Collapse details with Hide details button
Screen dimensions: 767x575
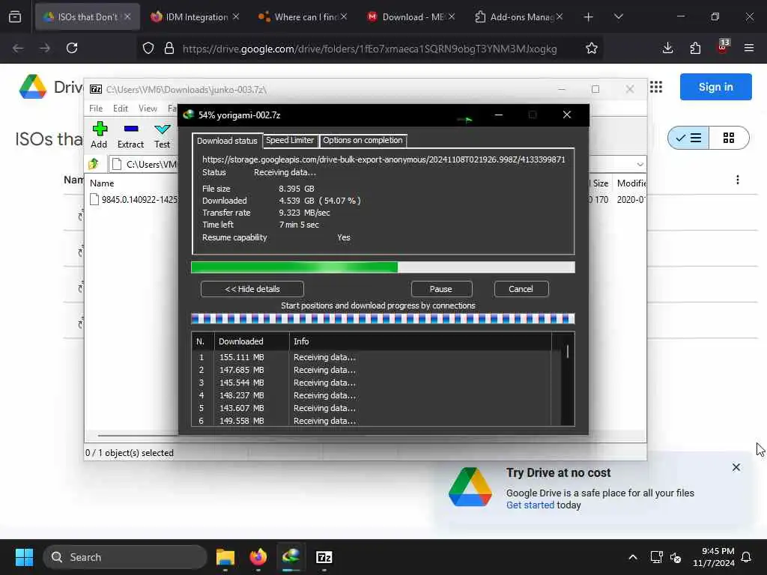(x=252, y=289)
